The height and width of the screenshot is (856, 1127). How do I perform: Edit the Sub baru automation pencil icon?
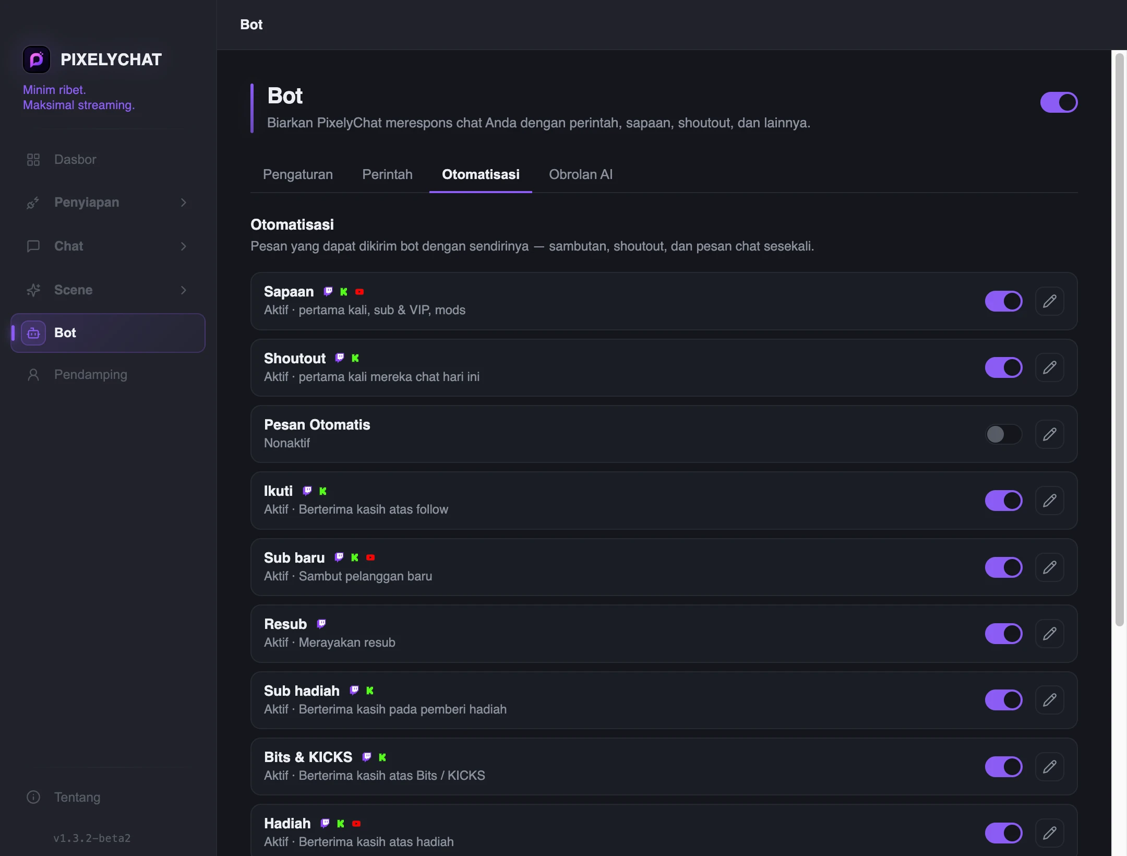tap(1050, 567)
